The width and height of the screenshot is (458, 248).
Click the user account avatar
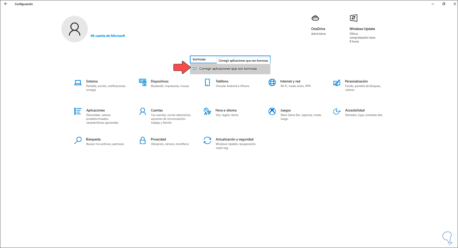(x=75, y=29)
